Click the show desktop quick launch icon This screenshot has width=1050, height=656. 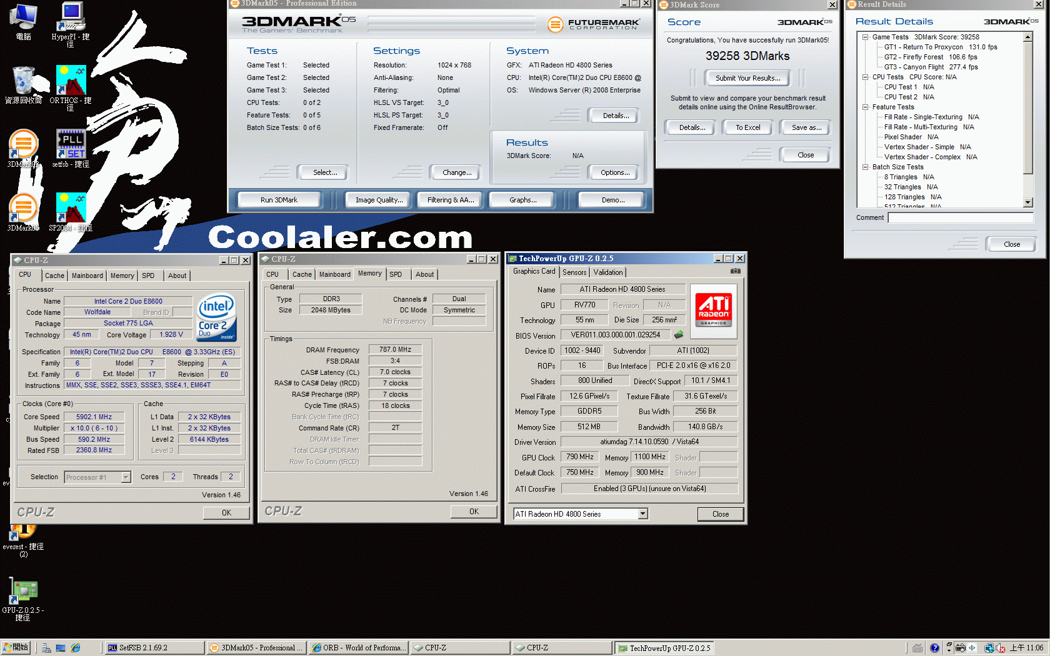pos(61,648)
